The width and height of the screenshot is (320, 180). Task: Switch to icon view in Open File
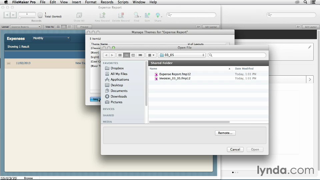click(x=120, y=55)
